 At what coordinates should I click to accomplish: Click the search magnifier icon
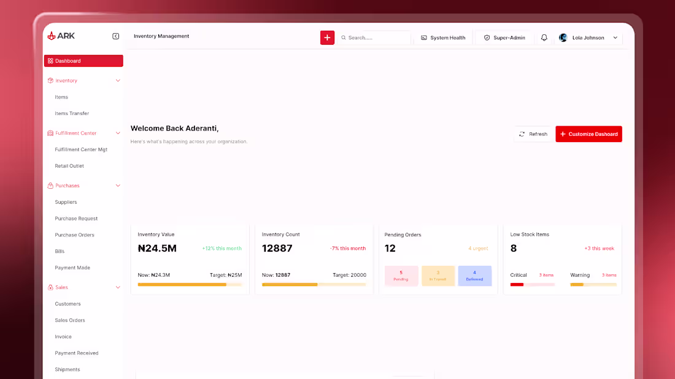(344, 38)
